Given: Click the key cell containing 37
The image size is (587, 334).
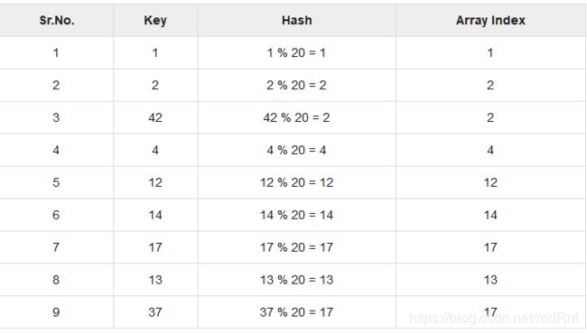Looking at the screenshot, I should [x=155, y=312].
